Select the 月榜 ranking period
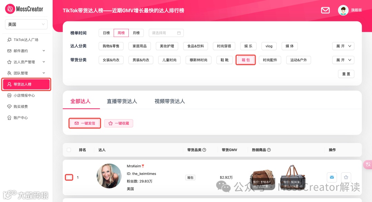Viewport: 372px width, 202px height. pos(136,33)
